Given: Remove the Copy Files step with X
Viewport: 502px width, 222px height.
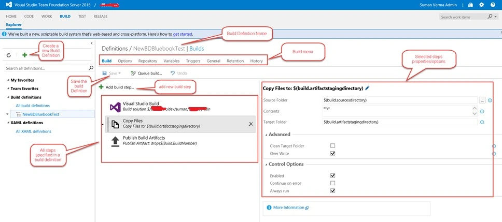Looking at the screenshot, I should pyautogui.click(x=251, y=124).
